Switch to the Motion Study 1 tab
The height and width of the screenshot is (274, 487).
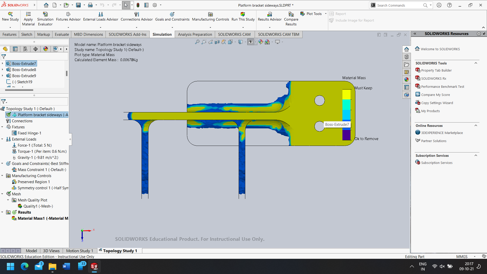[x=80, y=251]
